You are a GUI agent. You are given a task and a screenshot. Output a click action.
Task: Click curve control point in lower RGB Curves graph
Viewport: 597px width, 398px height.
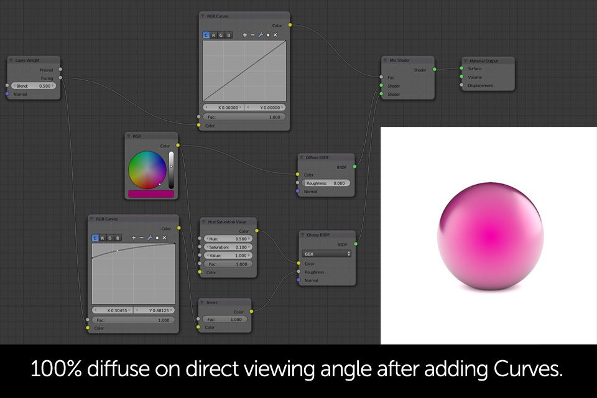(118, 251)
